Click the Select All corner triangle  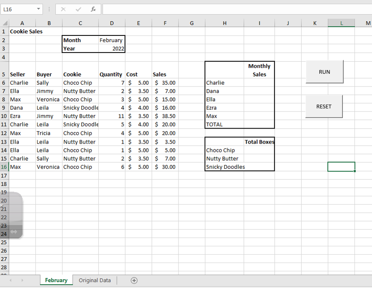(5, 23)
